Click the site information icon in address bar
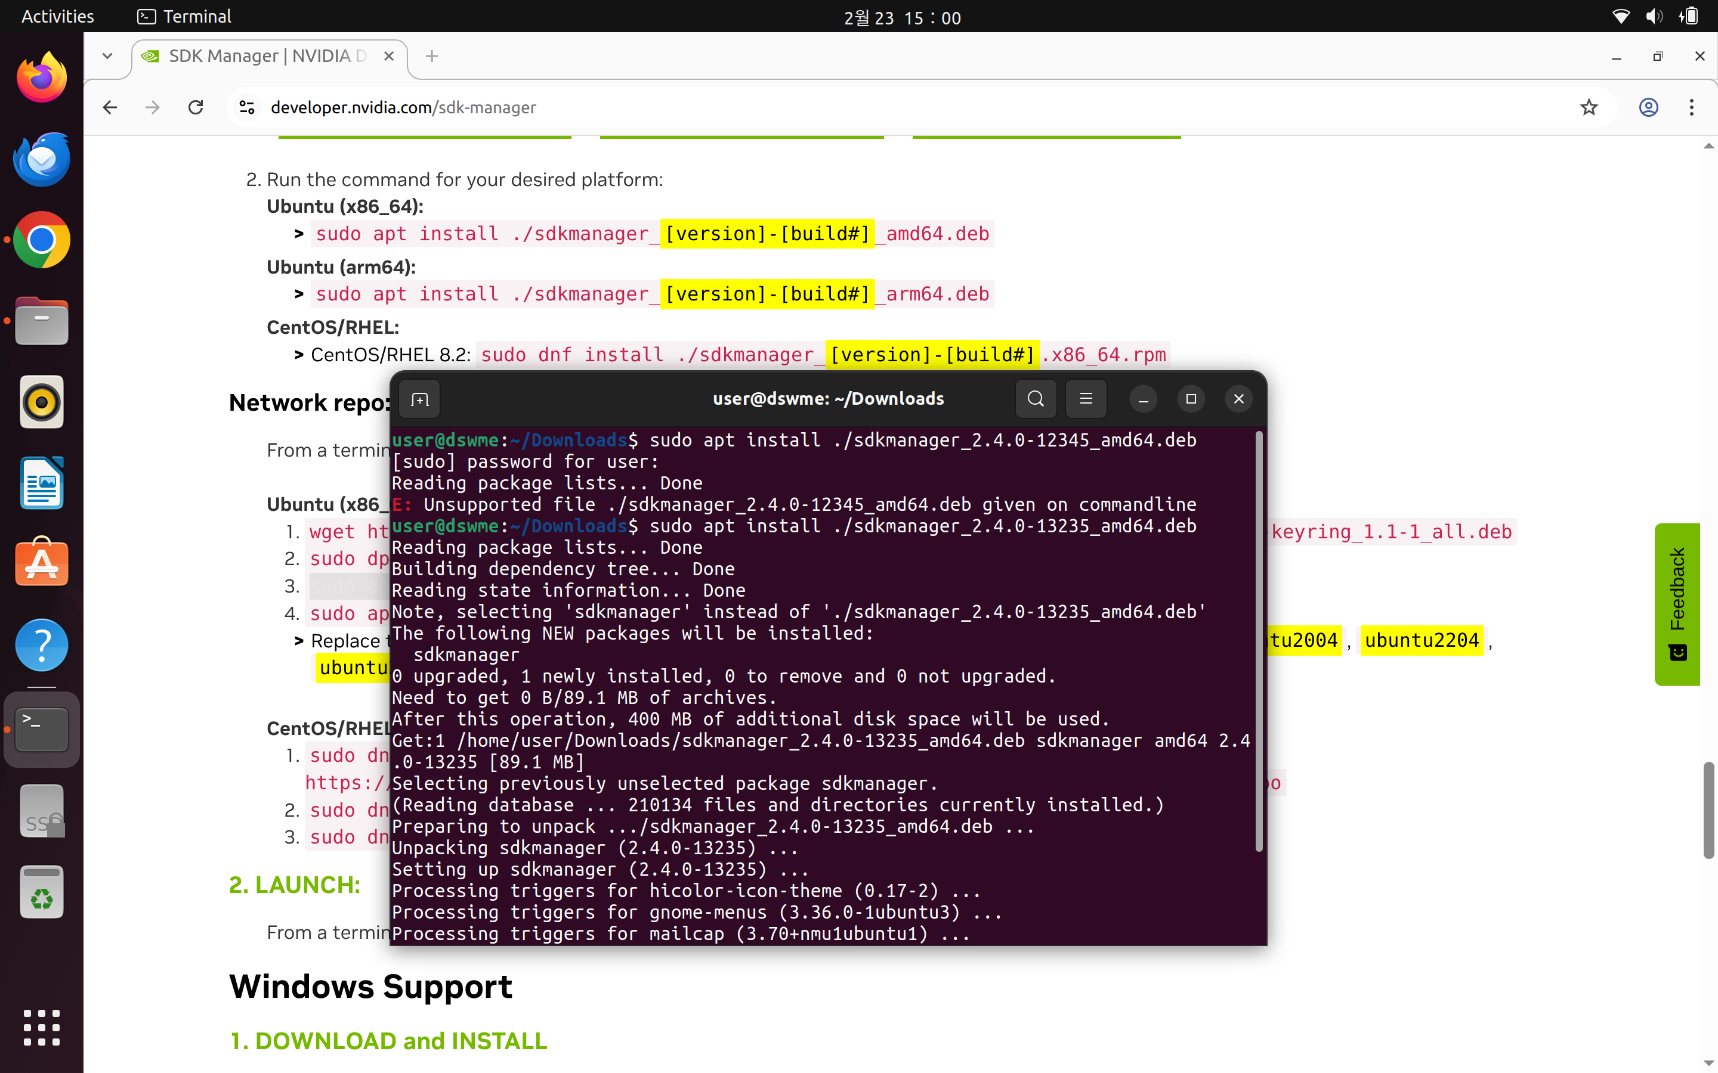 tap(247, 107)
